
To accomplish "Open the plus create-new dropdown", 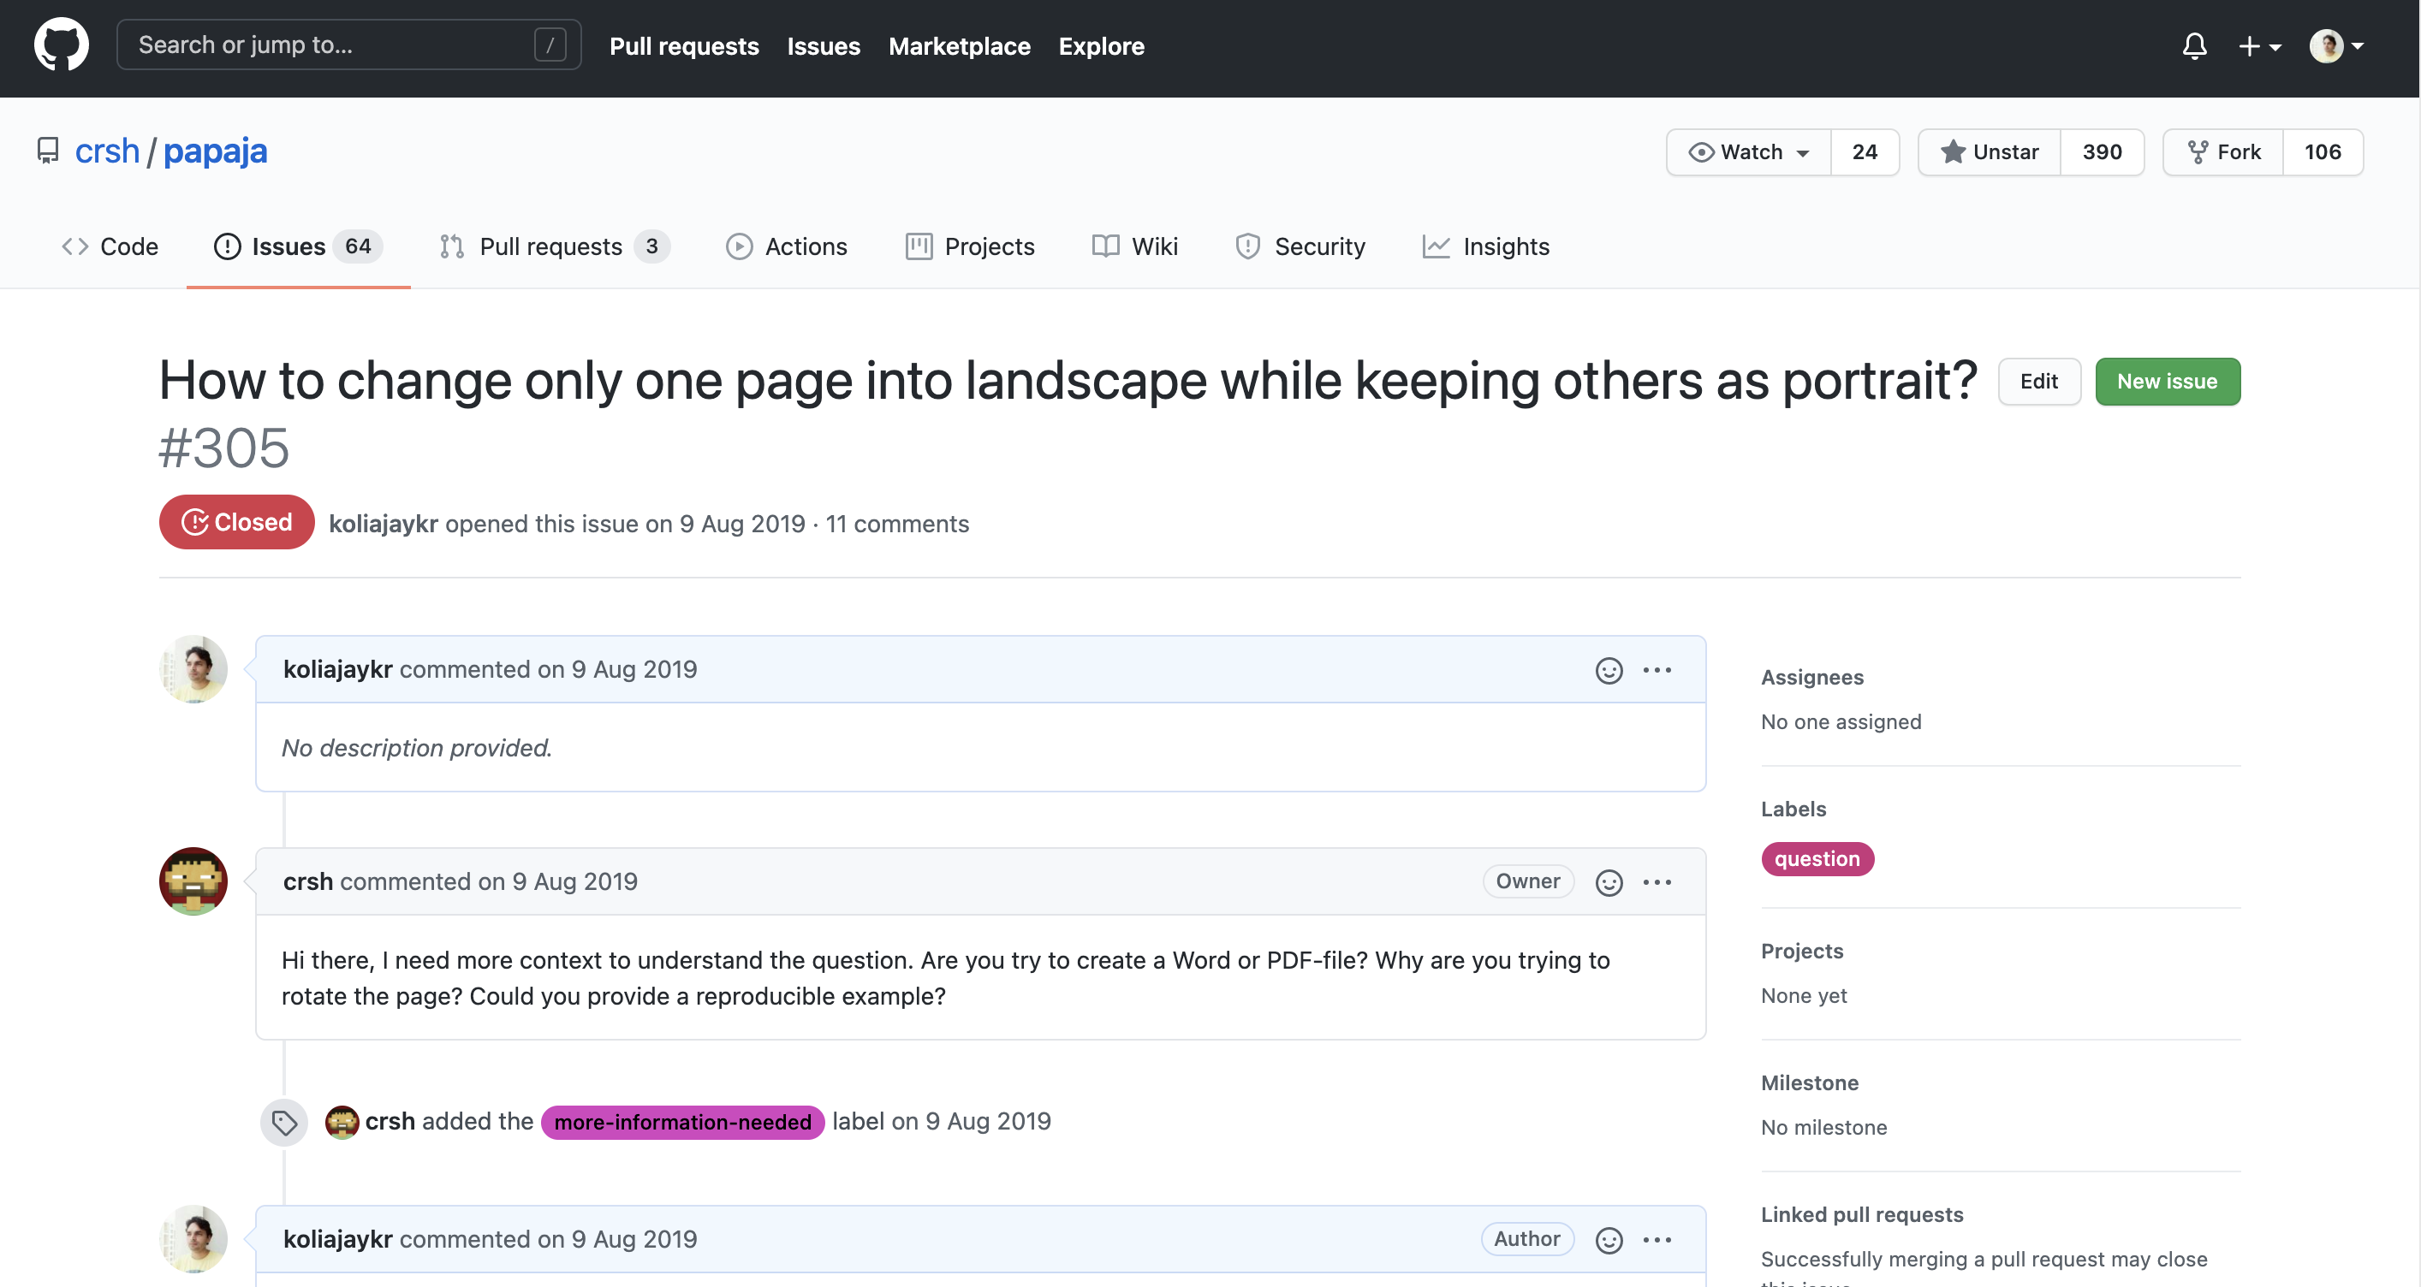I will click(x=2258, y=46).
